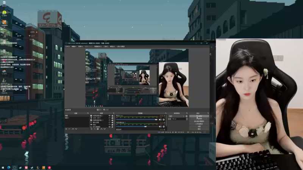Toggle visibility of the text (GDI+) source
The width and height of the screenshot is (303, 170).
[x=109, y=118]
